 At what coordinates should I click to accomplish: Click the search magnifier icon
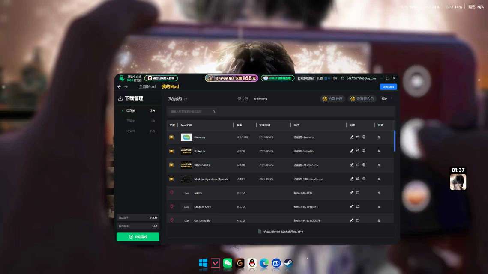[x=214, y=112]
